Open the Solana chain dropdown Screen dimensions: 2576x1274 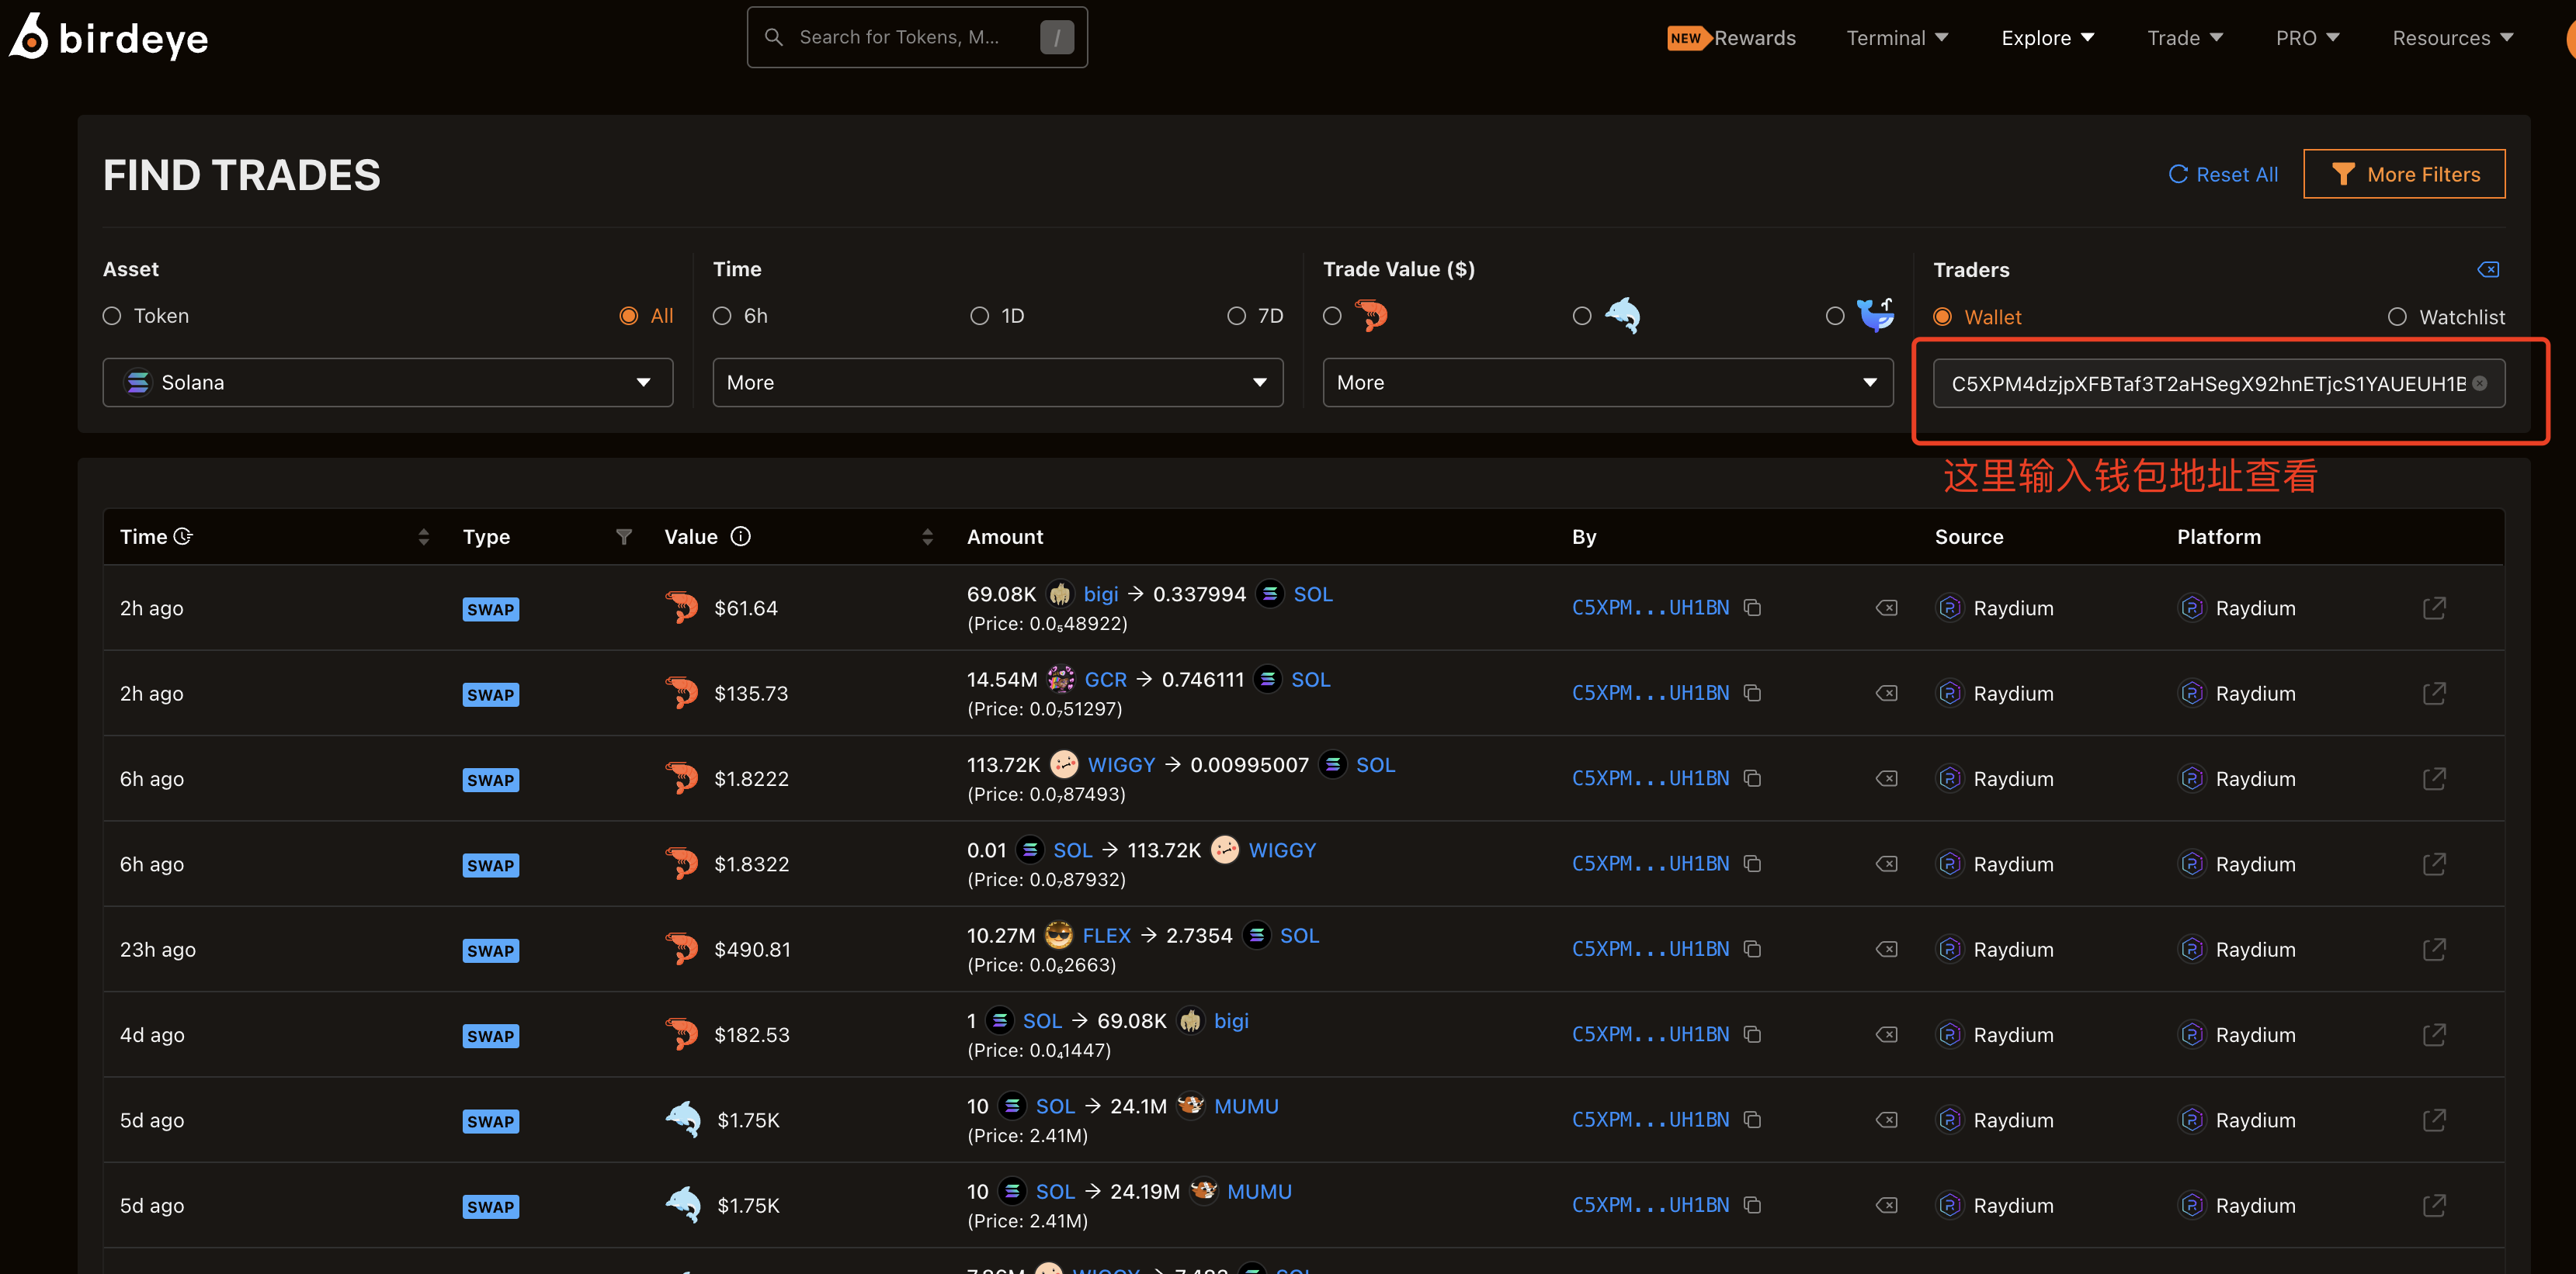[x=388, y=383]
